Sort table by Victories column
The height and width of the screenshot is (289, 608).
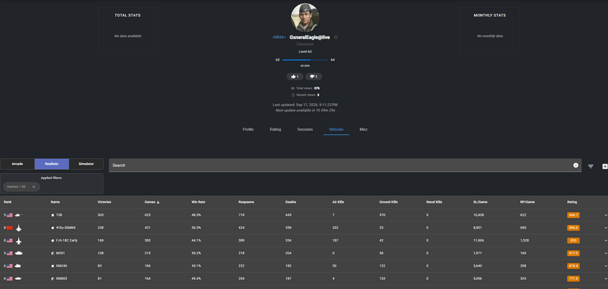pyautogui.click(x=105, y=202)
